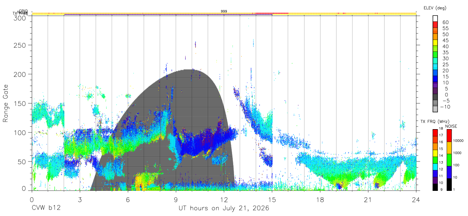Click the 15 tick on UT hours axis
This screenshot has width=468, height=216.
pyautogui.click(x=272, y=199)
